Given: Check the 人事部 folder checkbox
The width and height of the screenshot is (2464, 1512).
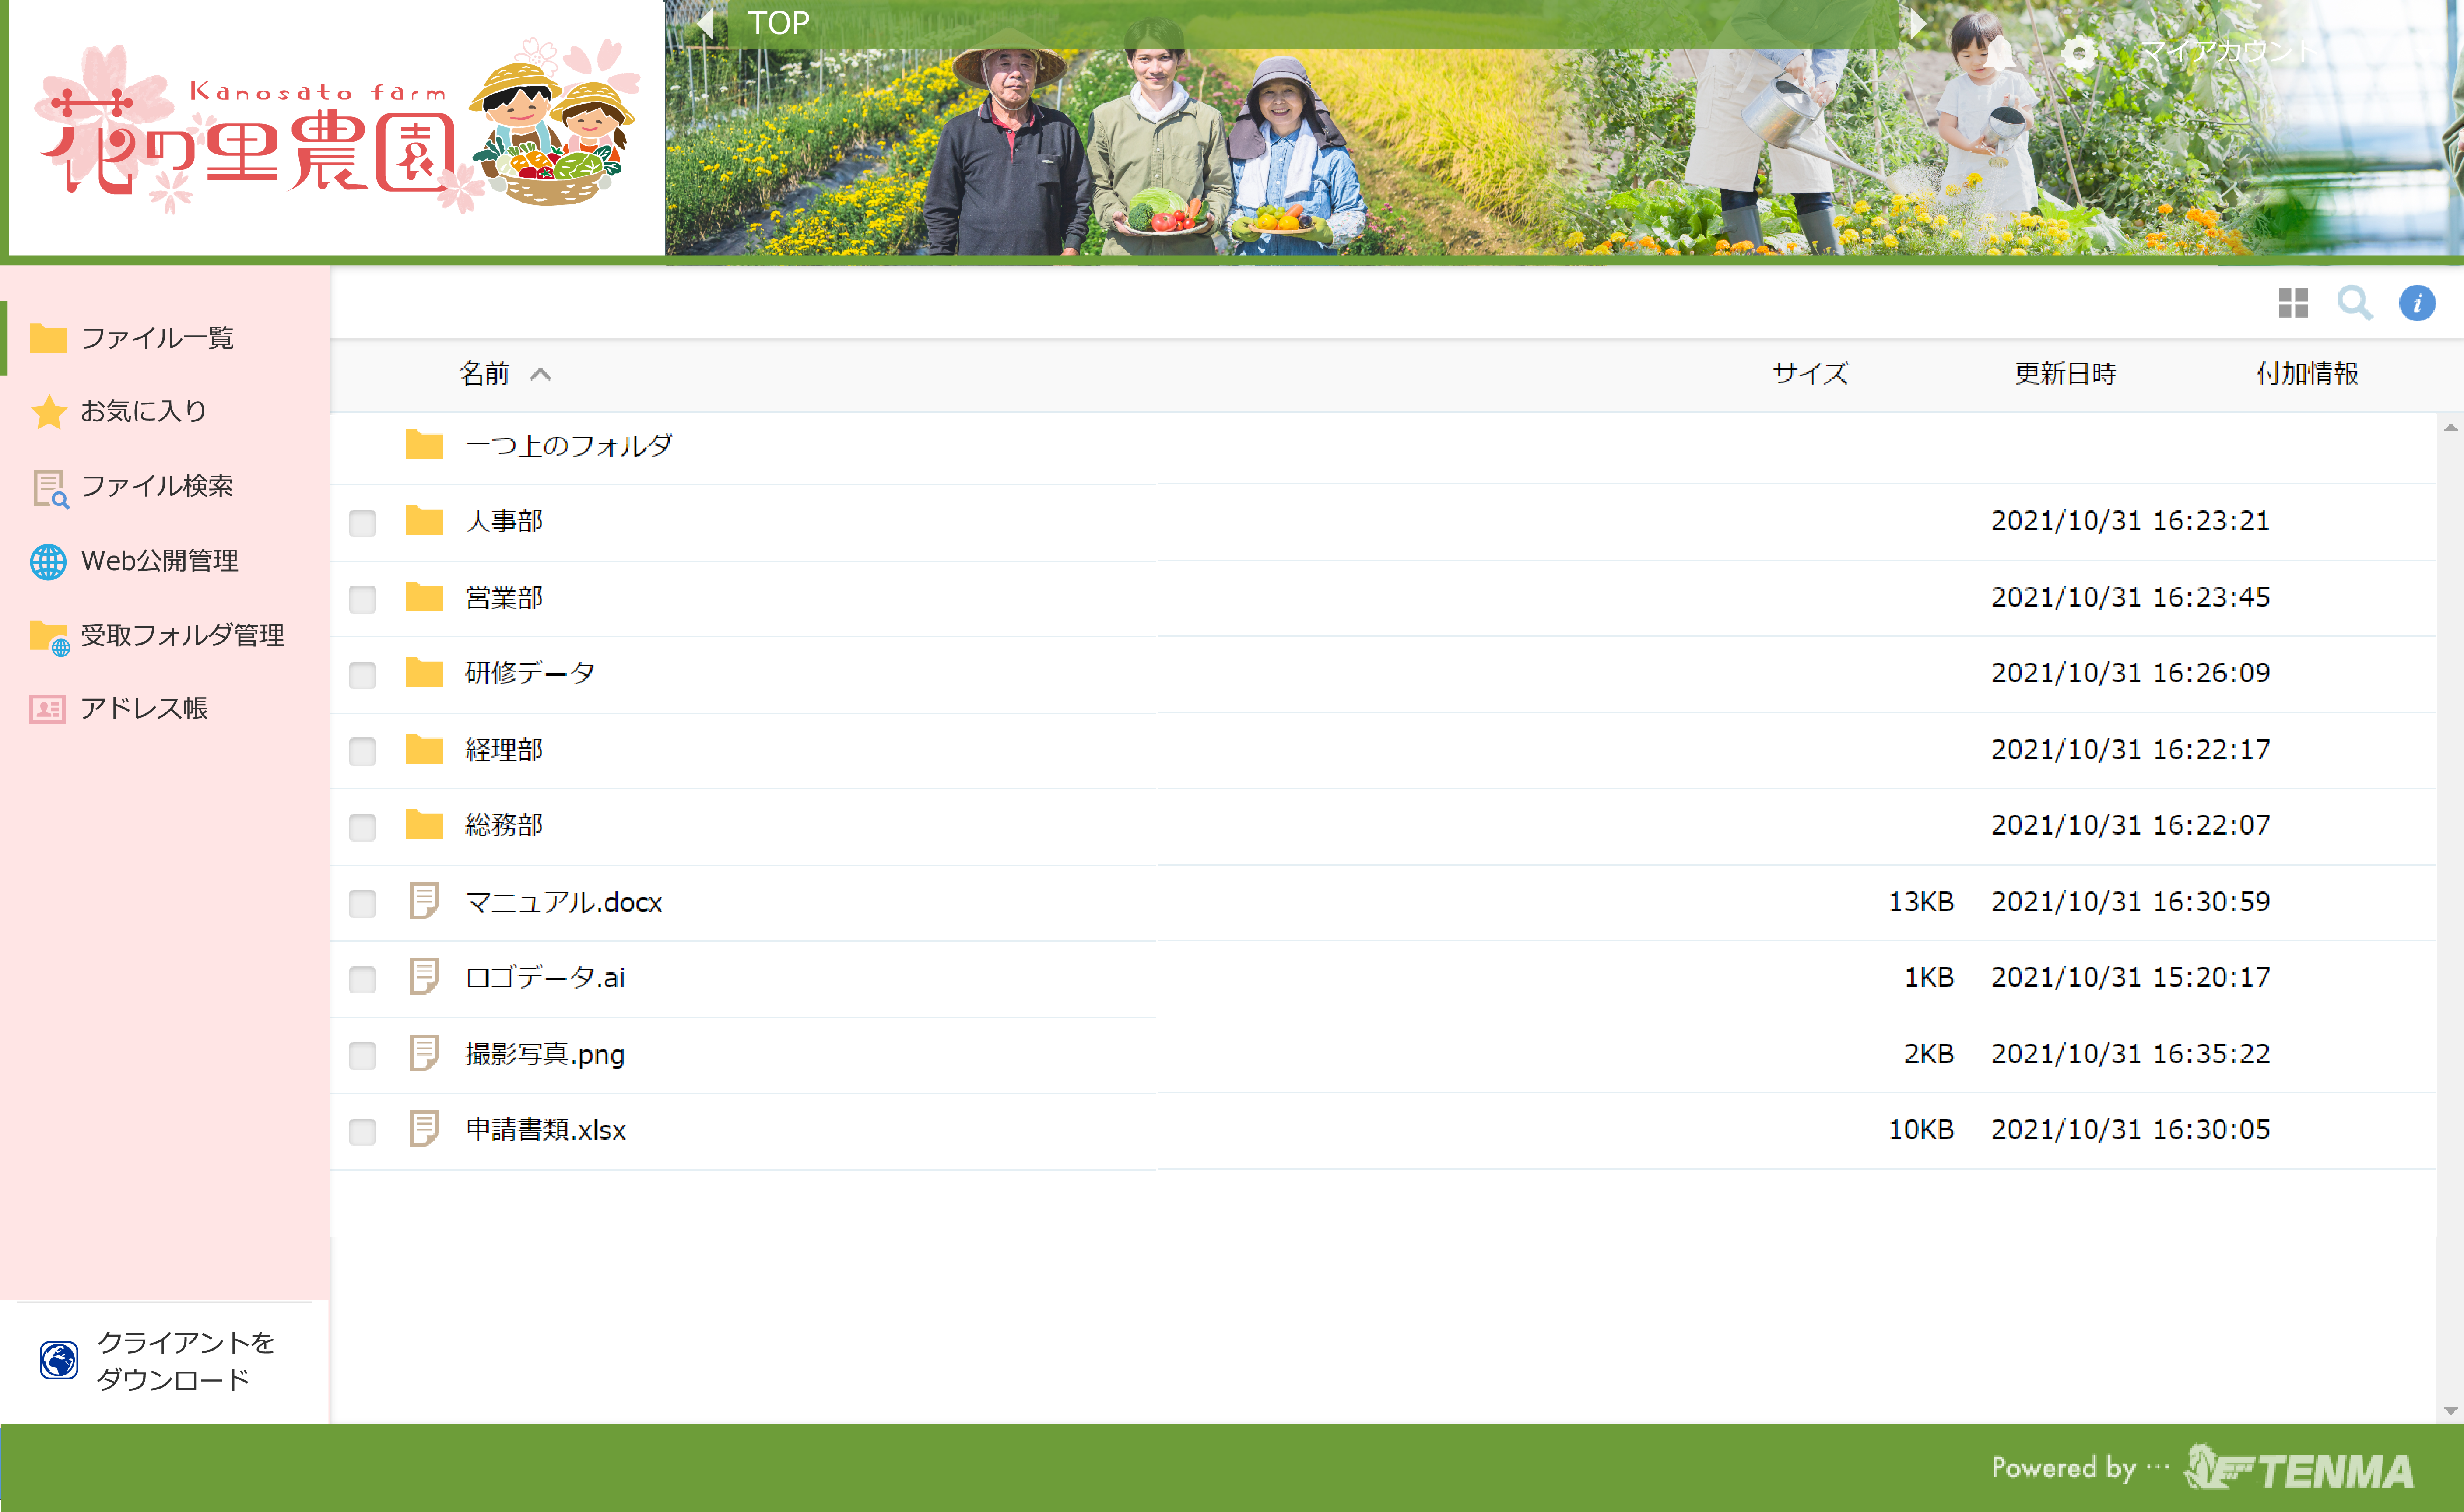Looking at the screenshot, I should coord(363,522).
